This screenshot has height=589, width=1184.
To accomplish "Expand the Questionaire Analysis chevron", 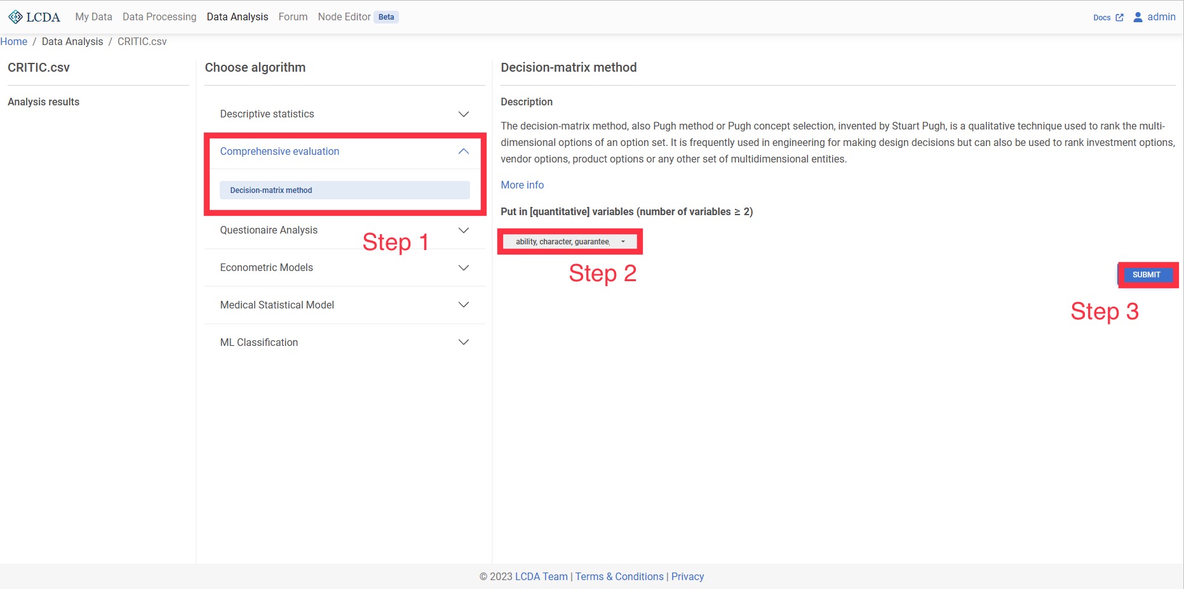I will click(463, 230).
